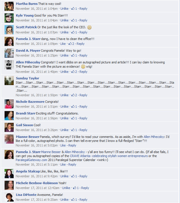Open Scott Patrick's cartoon profile picture
Viewport: 180px width, 203px height.
9,30
